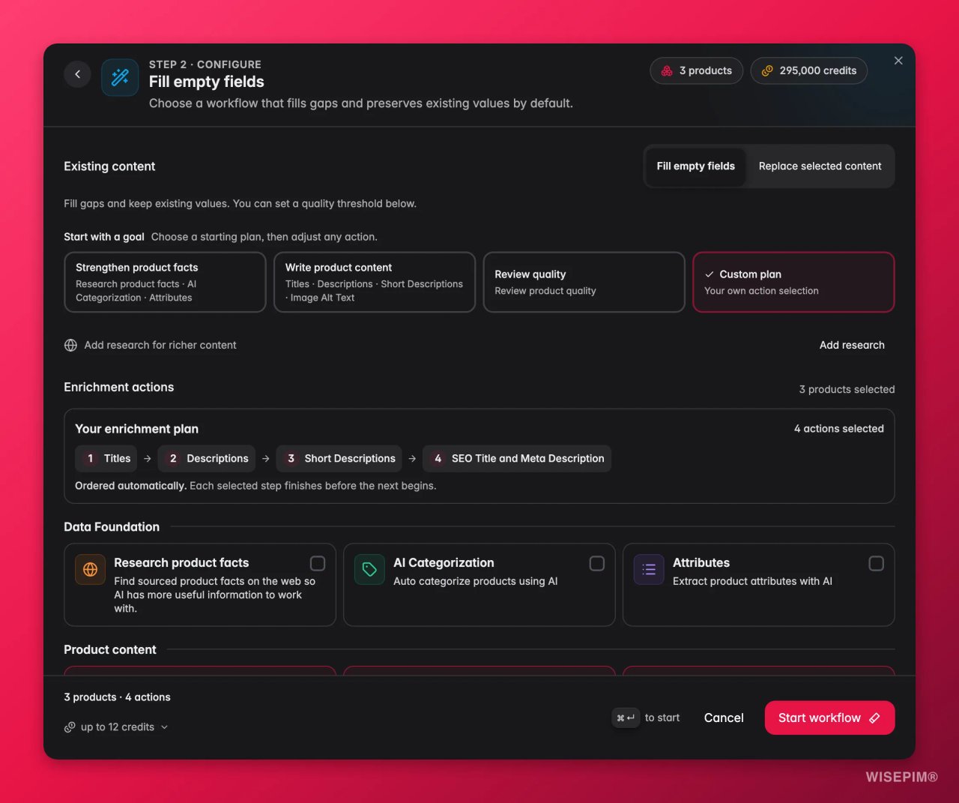Click the keyboard shortcut hint icon
This screenshot has height=803, width=959.
pyautogui.click(x=626, y=718)
